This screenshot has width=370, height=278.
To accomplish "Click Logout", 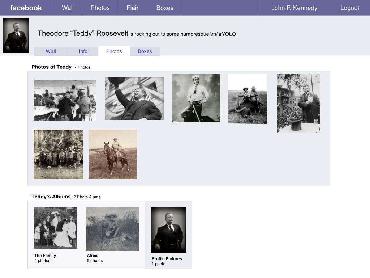I will pyautogui.click(x=350, y=8).
